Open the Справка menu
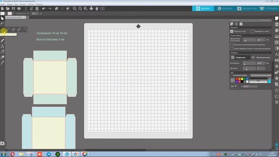 tap(39, 4)
